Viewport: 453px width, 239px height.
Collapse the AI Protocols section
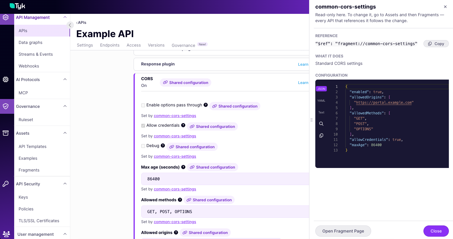point(65,79)
